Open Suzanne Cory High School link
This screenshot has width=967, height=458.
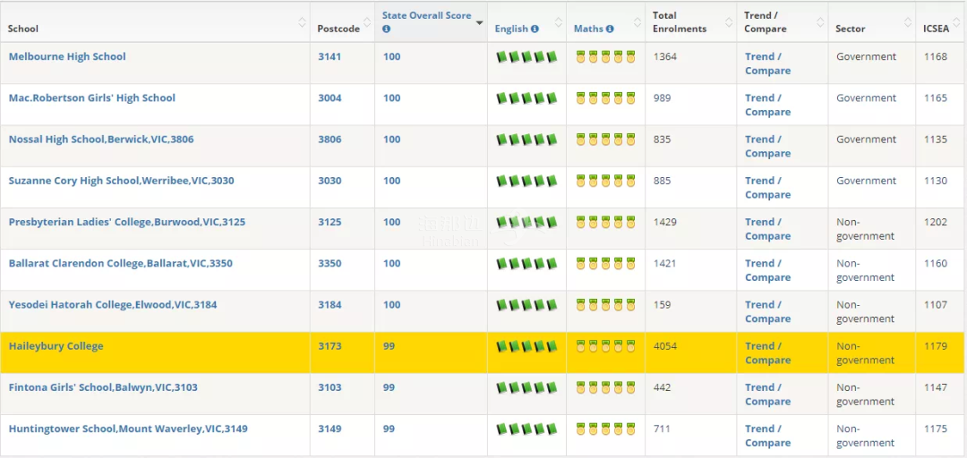point(122,181)
